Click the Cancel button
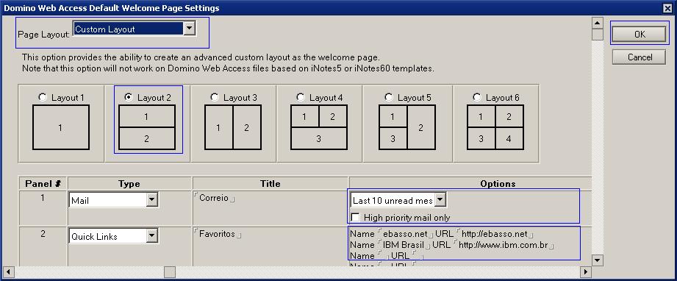677x281 pixels. click(639, 57)
